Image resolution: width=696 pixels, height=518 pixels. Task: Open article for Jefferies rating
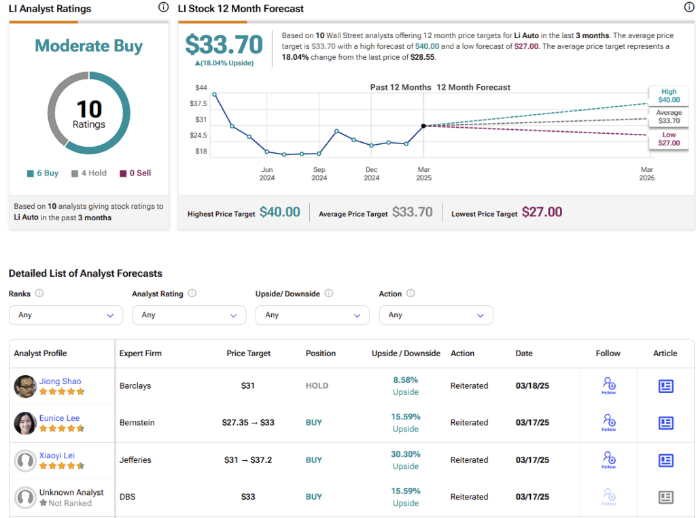click(665, 460)
